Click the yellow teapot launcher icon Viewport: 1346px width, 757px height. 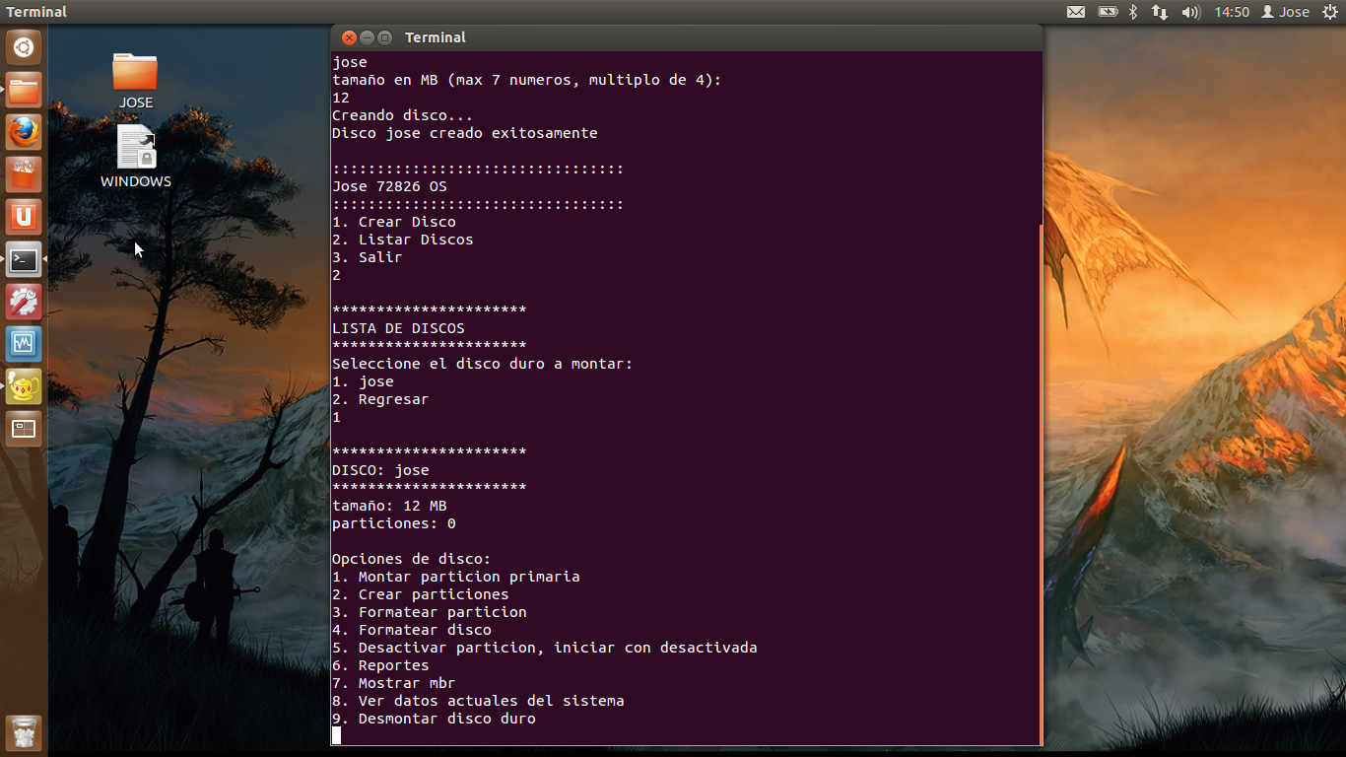24,387
